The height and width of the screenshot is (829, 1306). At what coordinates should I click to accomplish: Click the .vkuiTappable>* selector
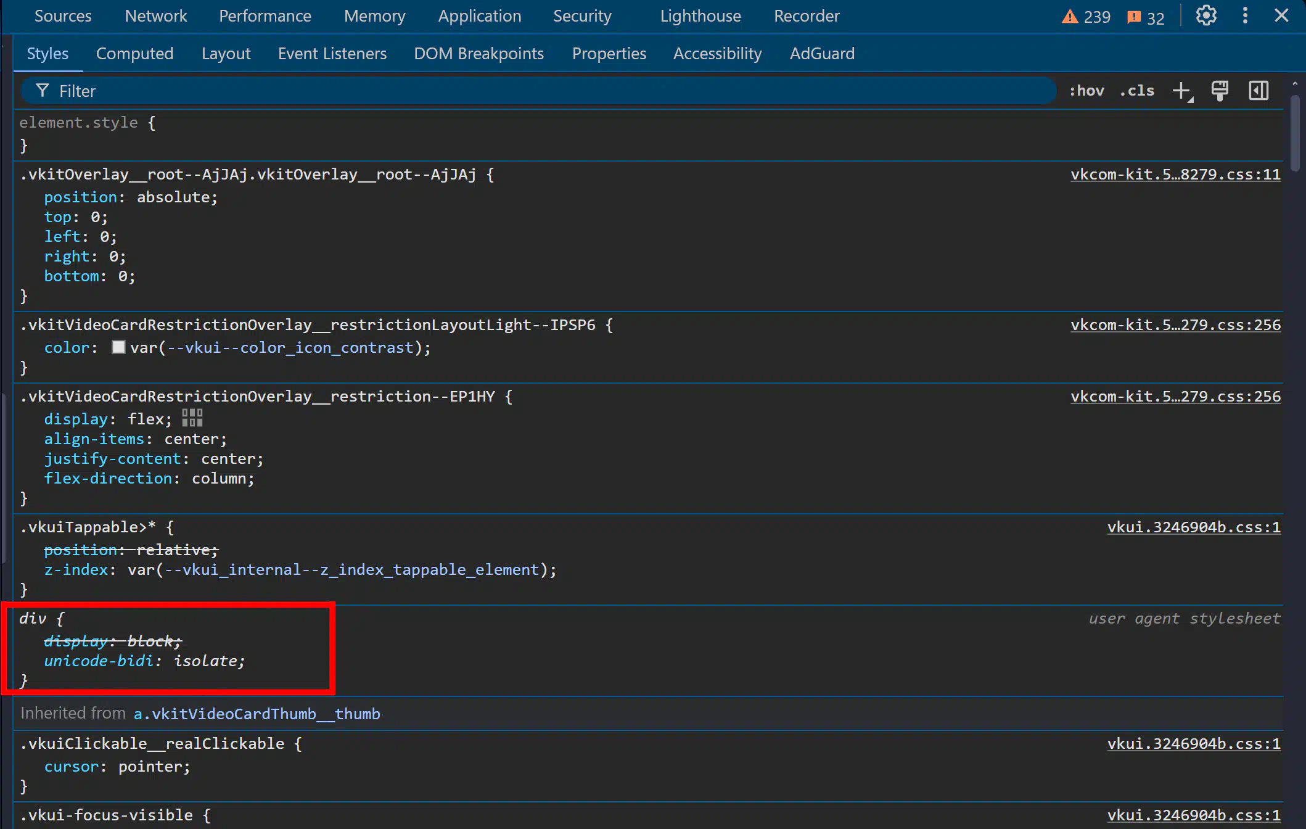click(x=88, y=527)
